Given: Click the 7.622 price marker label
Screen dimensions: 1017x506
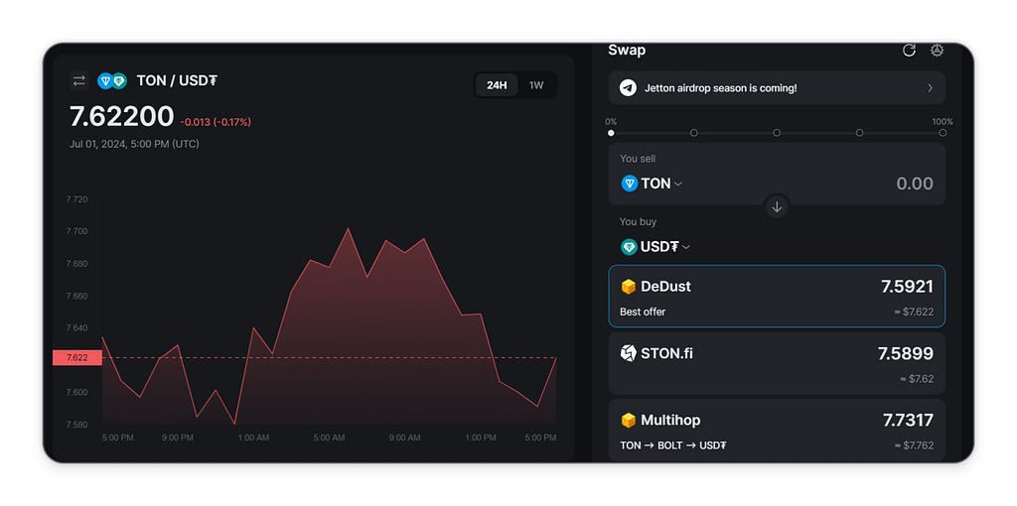Looking at the screenshot, I should [77, 357].
